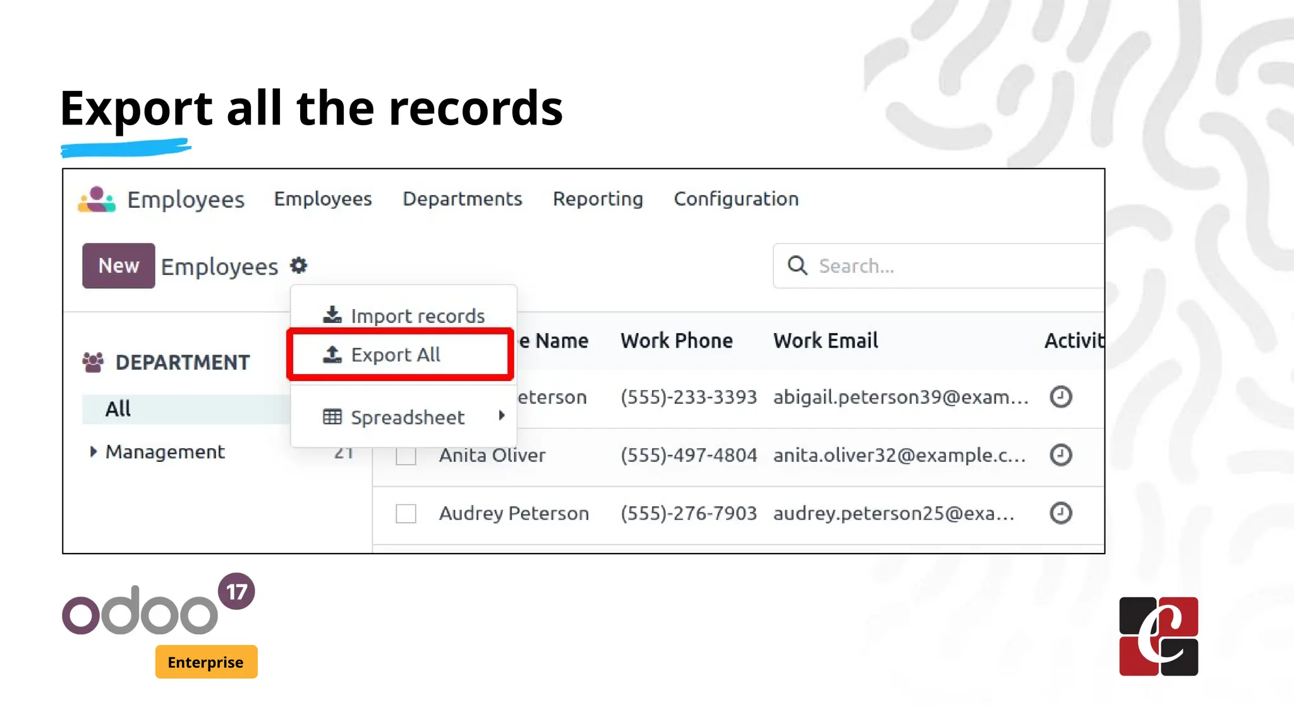Click phone number (555)-497-4804

tap(689, 455)
